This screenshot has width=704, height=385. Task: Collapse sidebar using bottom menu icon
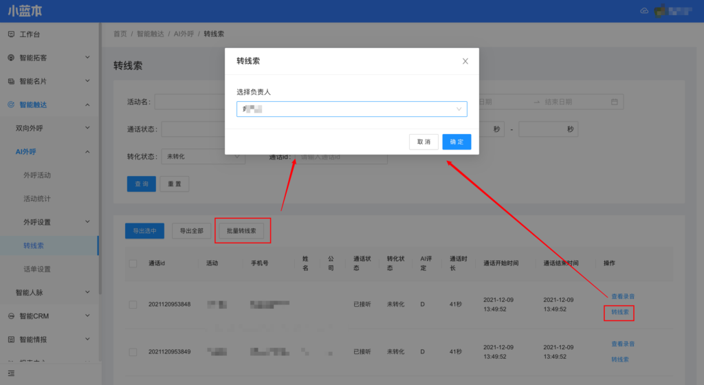point(11,373)
